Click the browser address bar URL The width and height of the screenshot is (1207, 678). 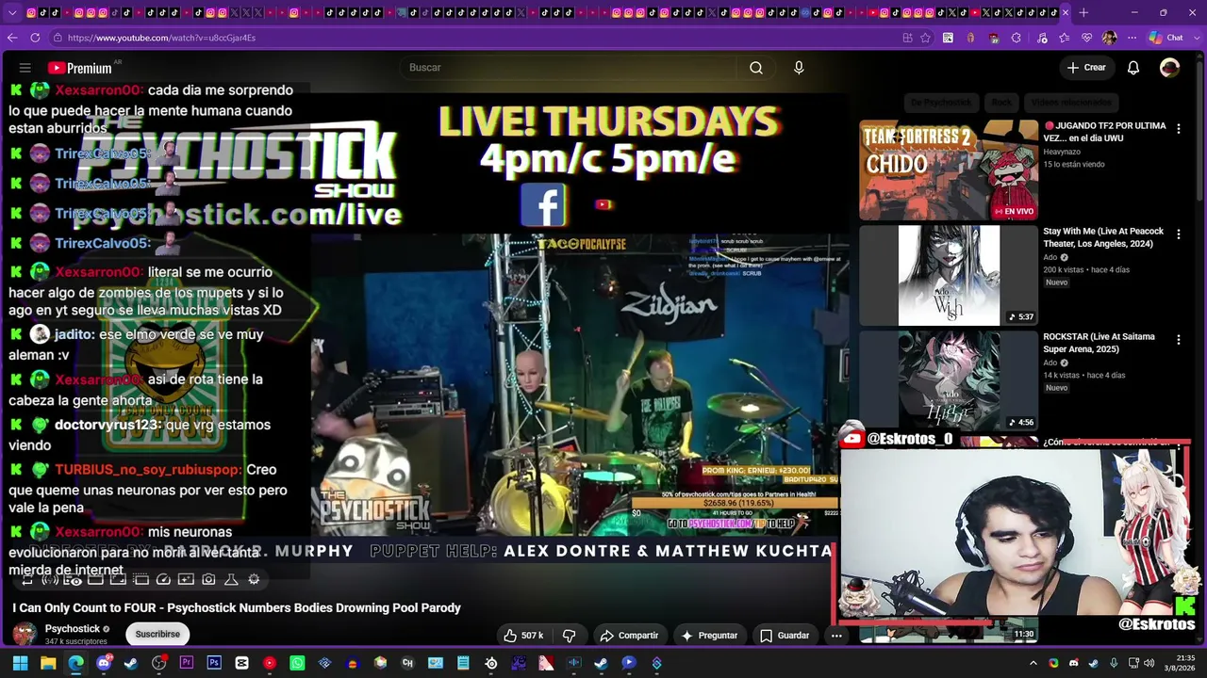coord(161,38)
